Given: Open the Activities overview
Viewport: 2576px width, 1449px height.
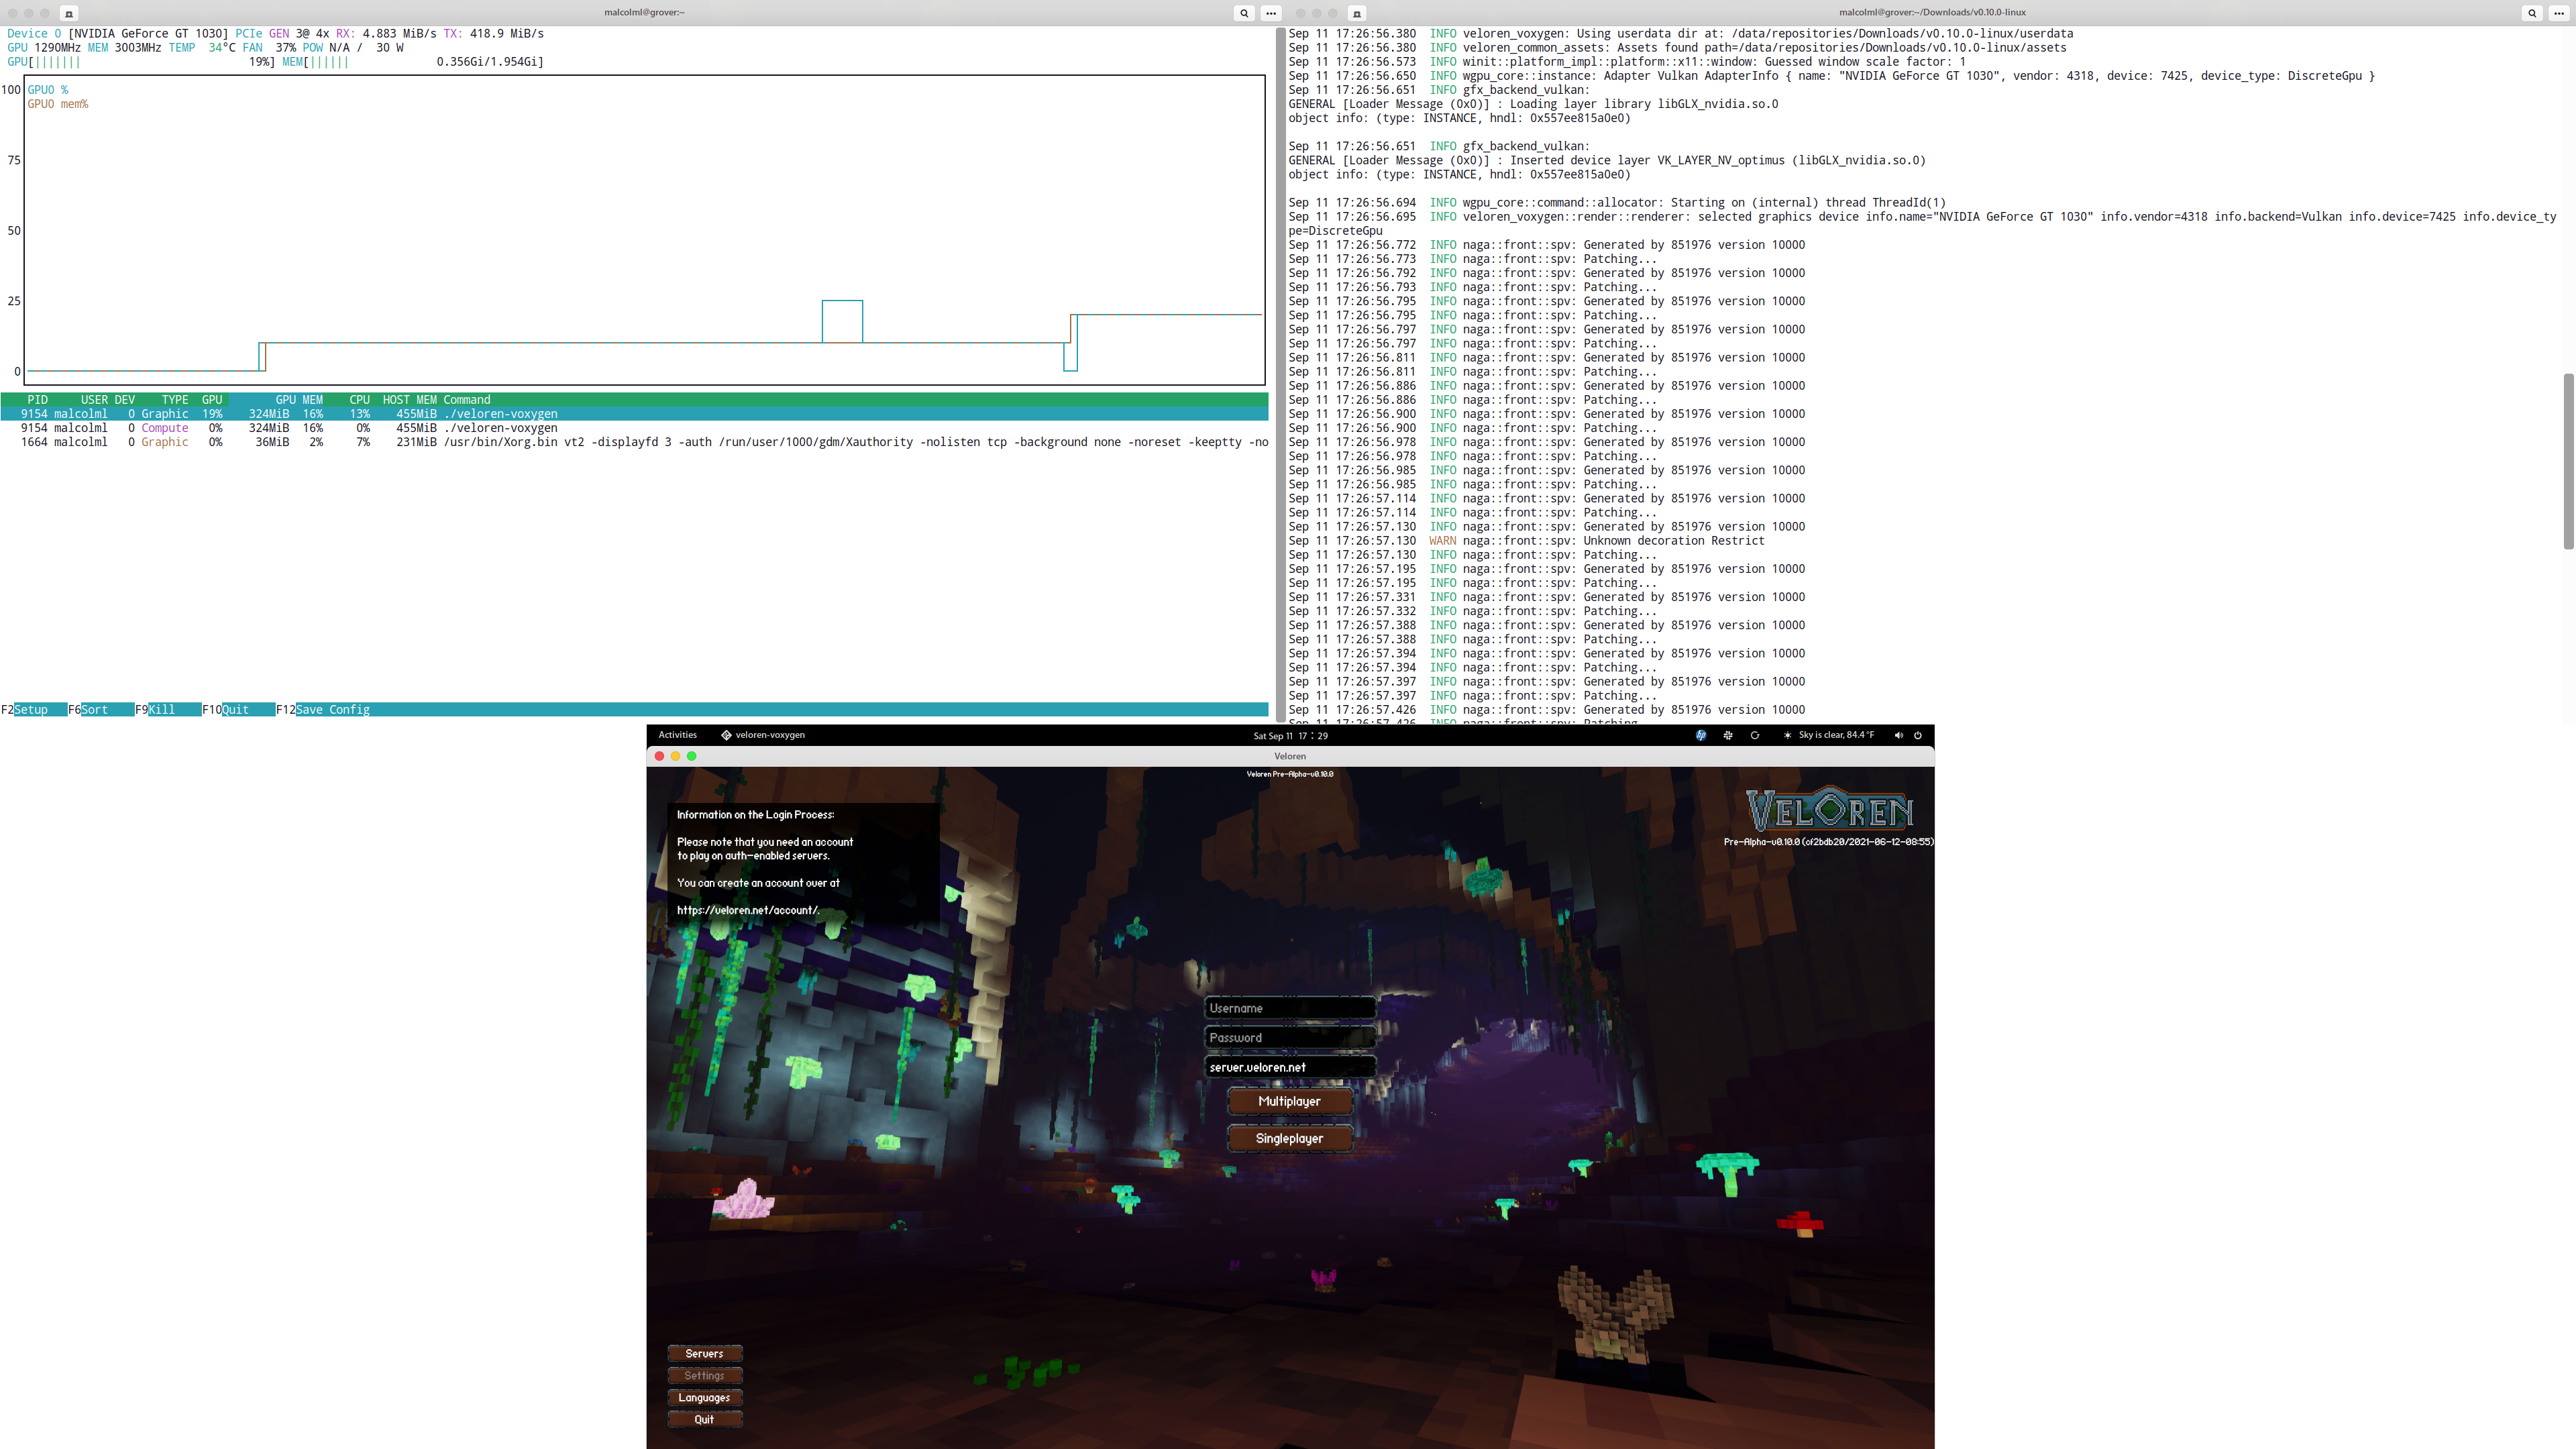Looking at the screenshot, I should (677, 735).
